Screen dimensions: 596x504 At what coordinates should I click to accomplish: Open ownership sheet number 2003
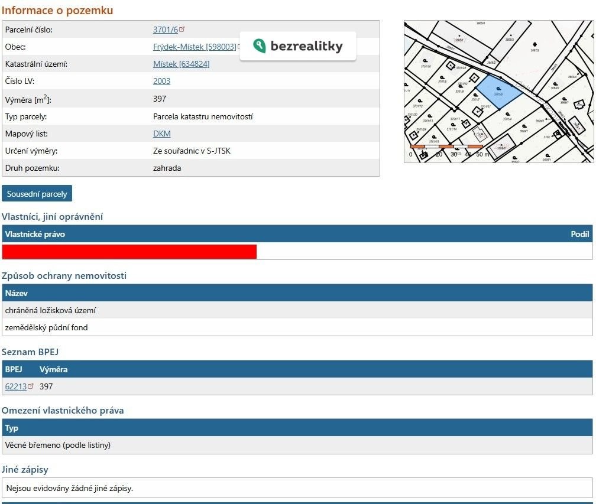click(161, 81)
